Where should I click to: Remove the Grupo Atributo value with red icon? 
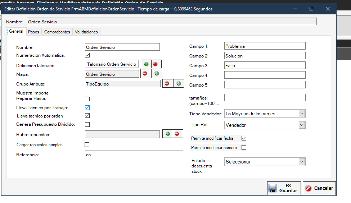tap(167, 84)
